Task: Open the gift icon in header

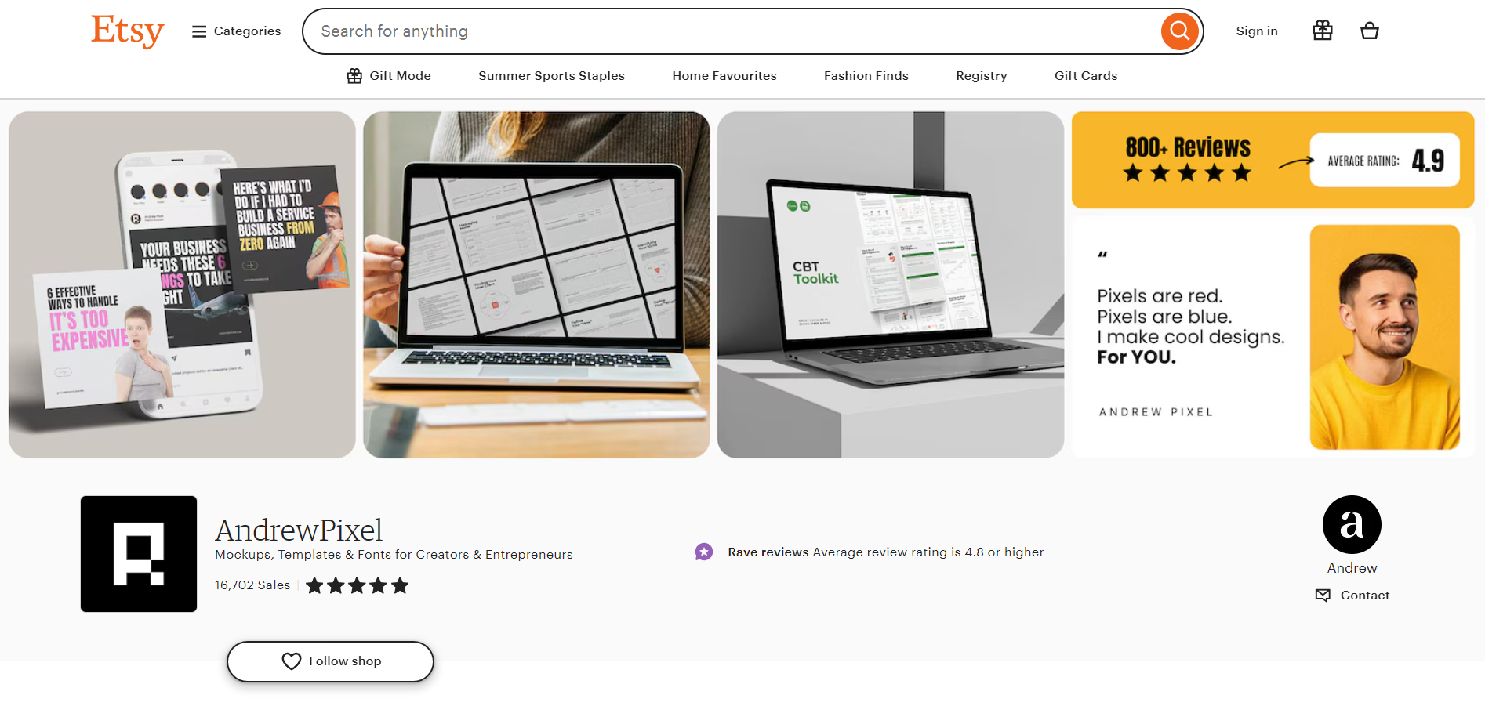Action: (x=1323, y=31)
